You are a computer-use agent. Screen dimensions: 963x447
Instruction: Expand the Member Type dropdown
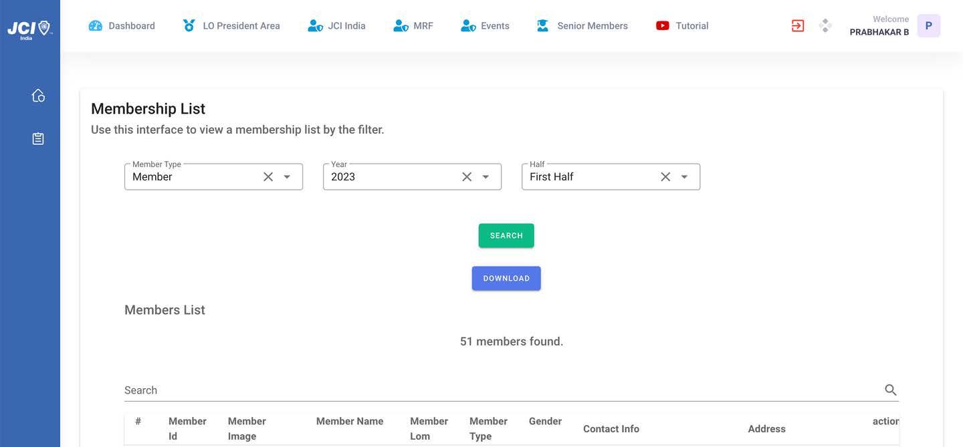pos(287,176)
